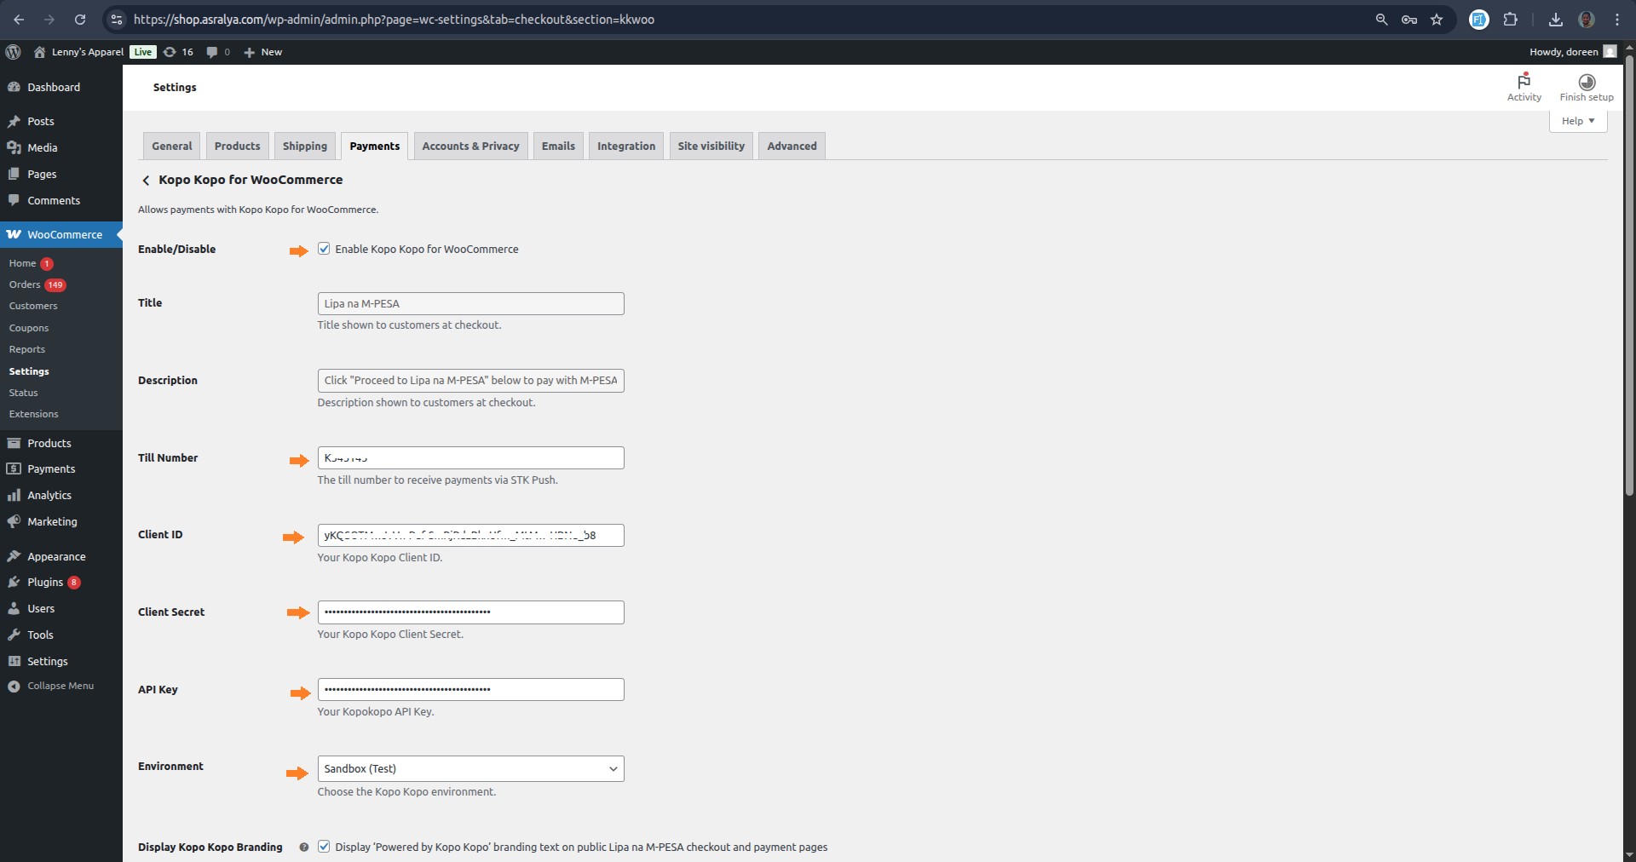
Task: Open the Media library icon
Action: click(14, 147)
